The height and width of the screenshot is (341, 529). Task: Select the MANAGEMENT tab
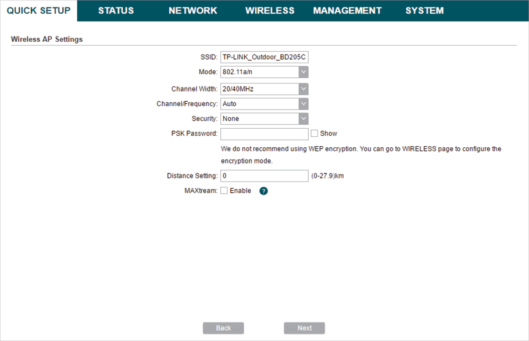pyautogui.click(x=347, y=10)
